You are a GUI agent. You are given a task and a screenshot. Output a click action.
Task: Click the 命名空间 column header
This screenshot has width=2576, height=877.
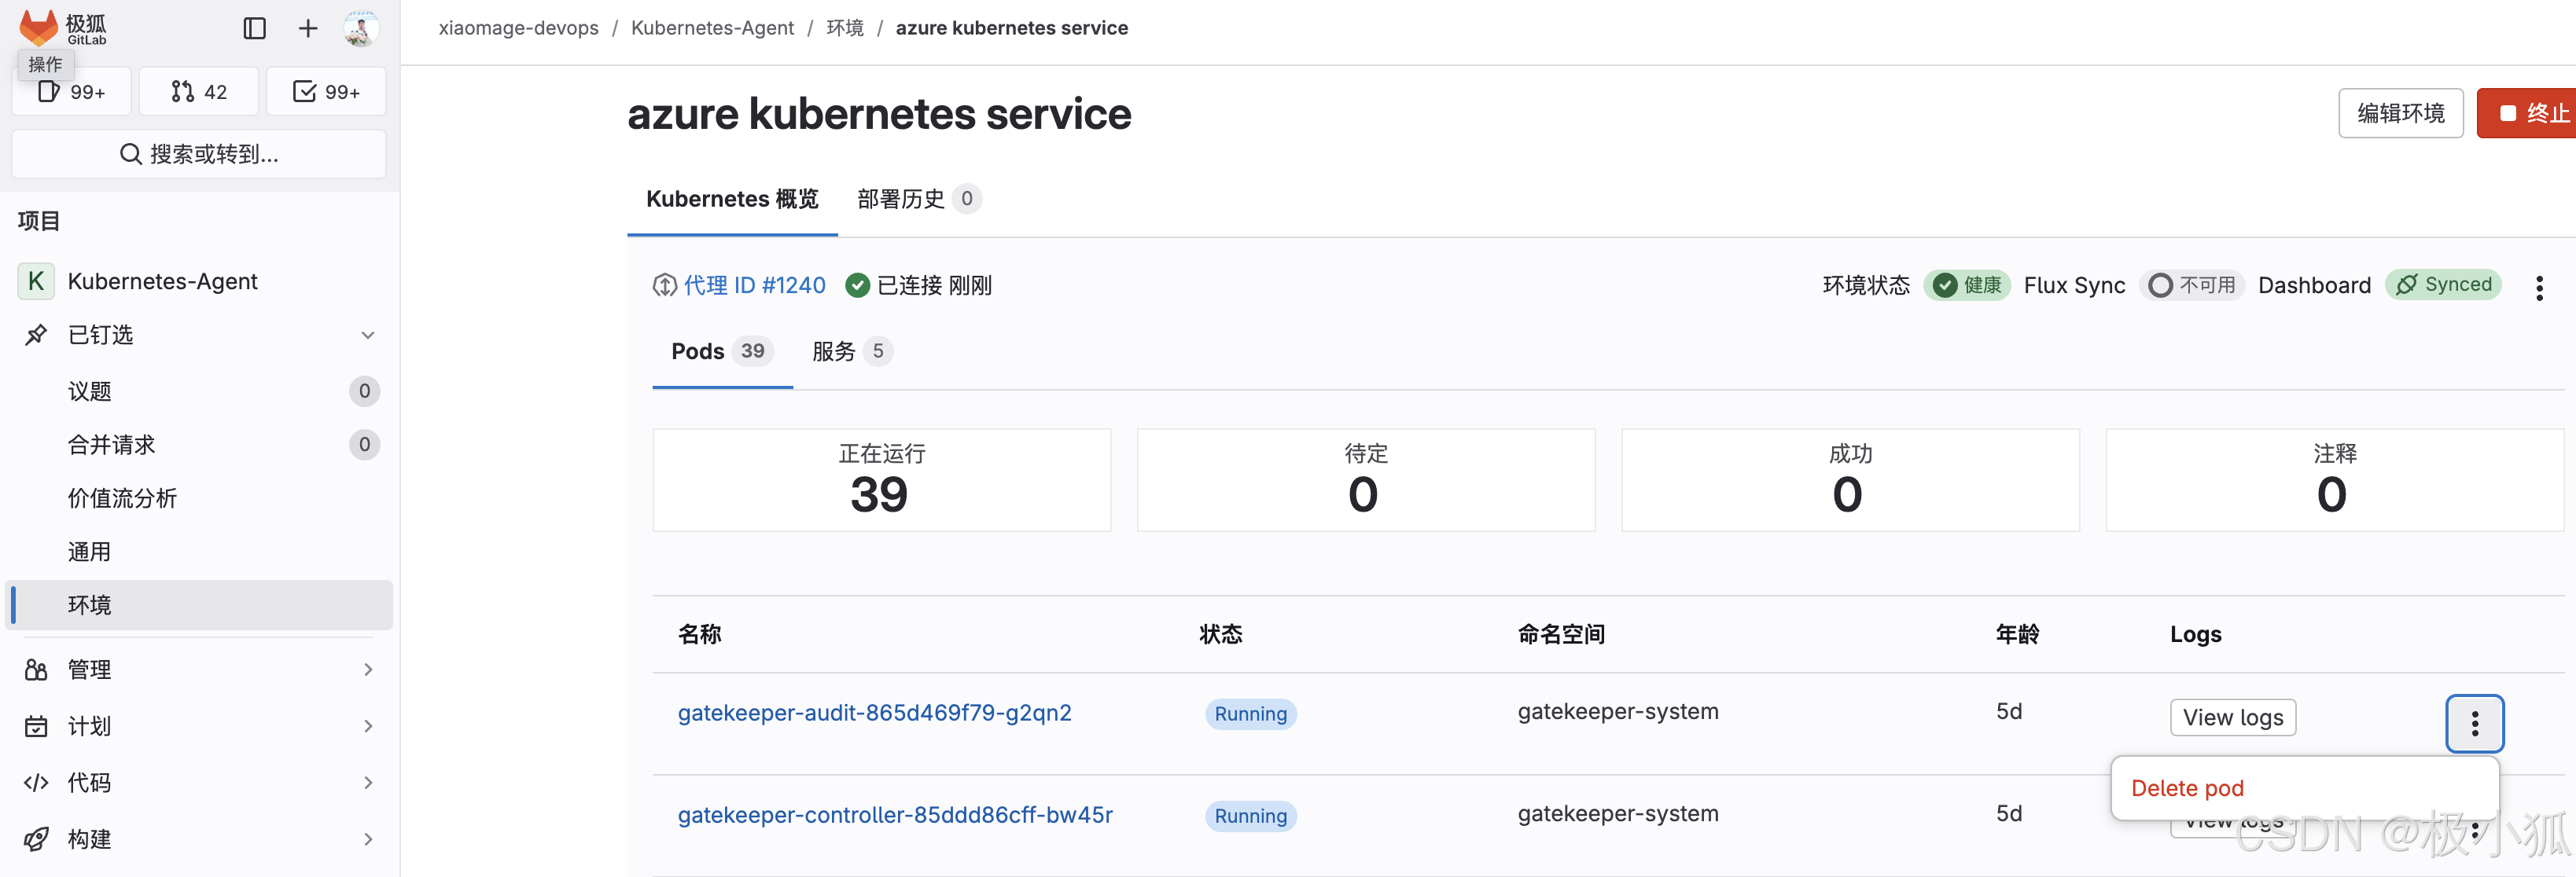coord(1561,634)
